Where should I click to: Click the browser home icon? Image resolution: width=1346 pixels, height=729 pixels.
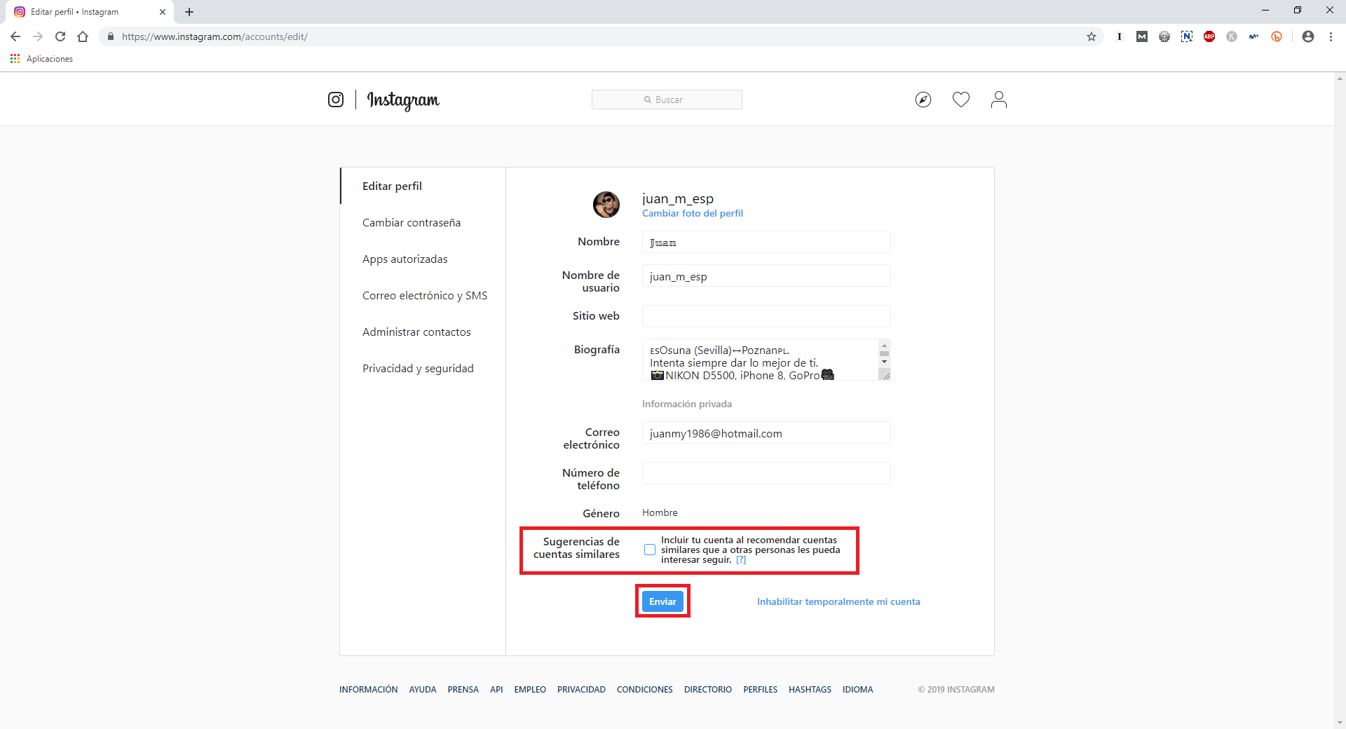(83, 36)
